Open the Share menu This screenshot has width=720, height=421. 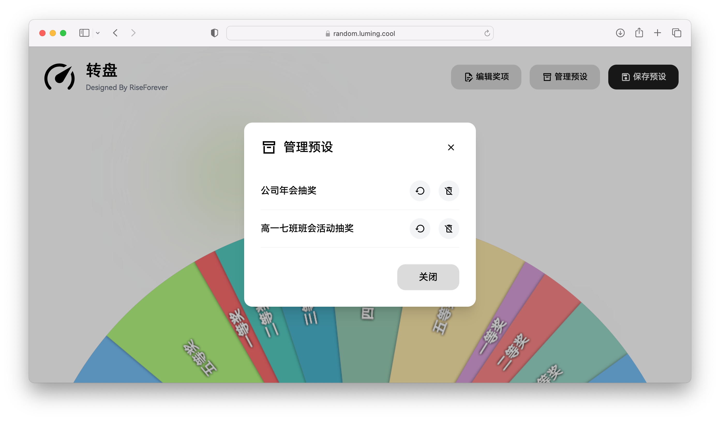pos(639,33)
